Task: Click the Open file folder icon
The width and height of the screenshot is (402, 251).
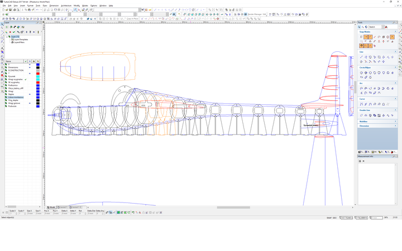Action: [7, 9]
